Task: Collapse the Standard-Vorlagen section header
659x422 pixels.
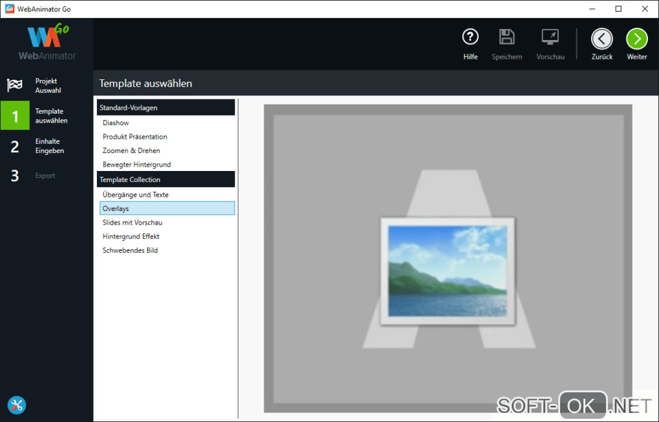Action: pyautogui.click(x=166, y=108)
